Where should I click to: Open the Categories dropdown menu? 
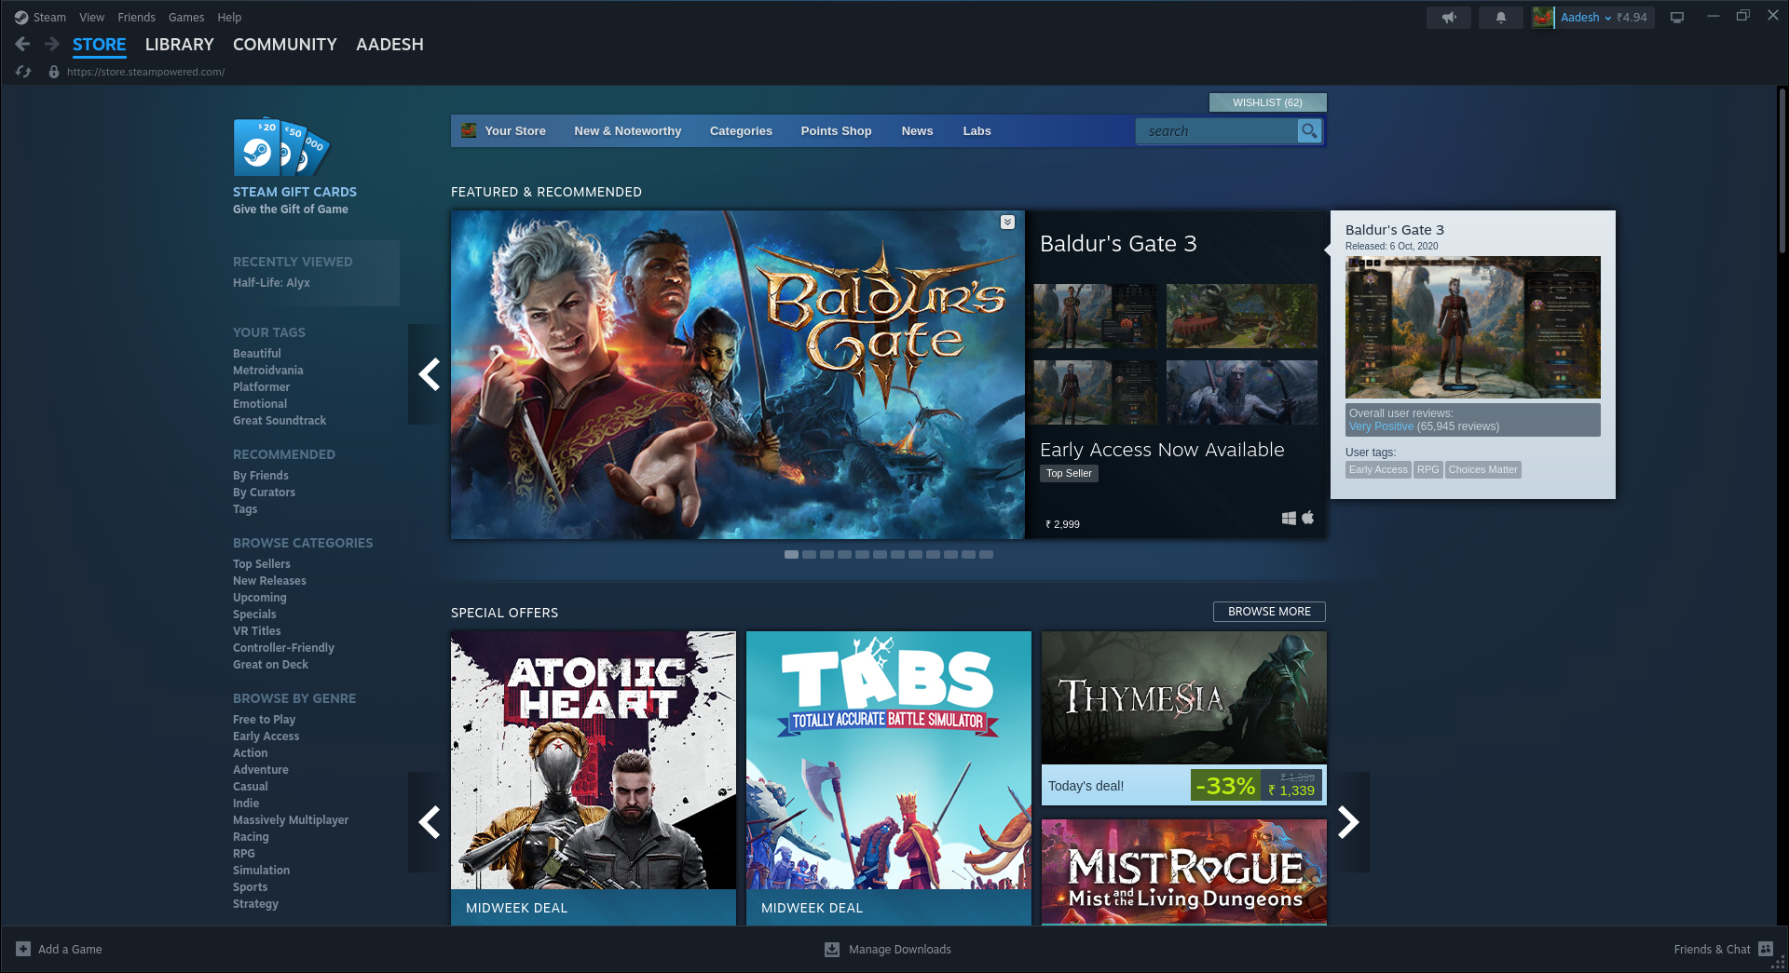[x=741, y=131]
